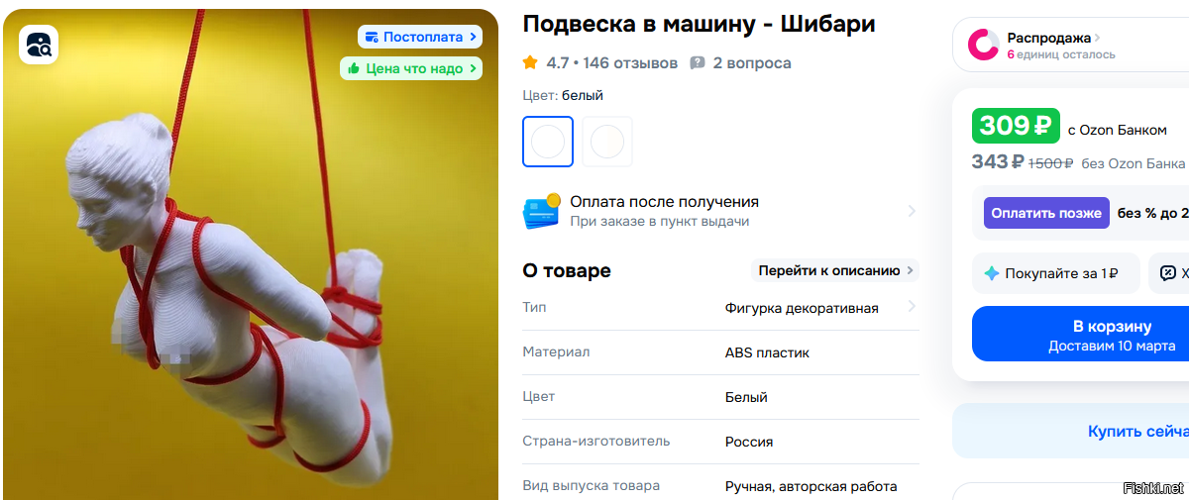Viewport: 1189px width, 500px height.
Task: Select the first white color swatch
Action: (x=548, y=142)
